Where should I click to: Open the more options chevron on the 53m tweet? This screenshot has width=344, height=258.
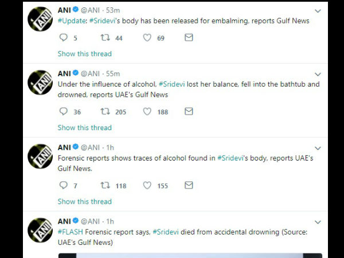point(318,11)
